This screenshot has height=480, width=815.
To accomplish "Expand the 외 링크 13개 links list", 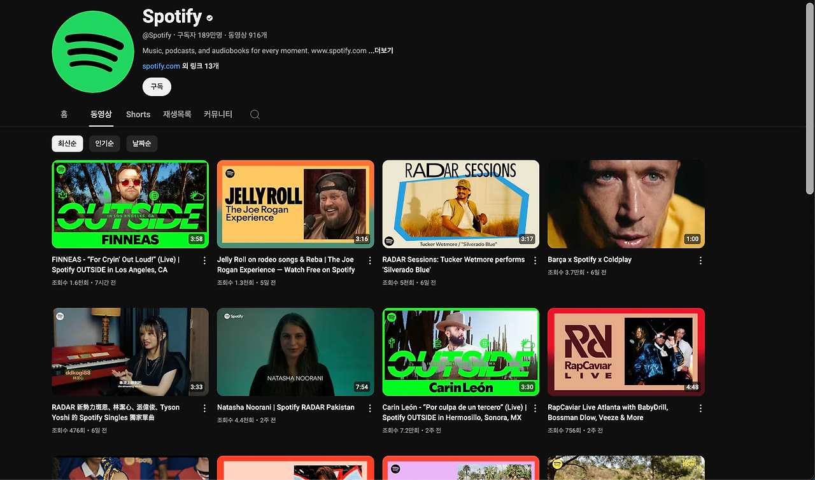I will coord(201,66).
